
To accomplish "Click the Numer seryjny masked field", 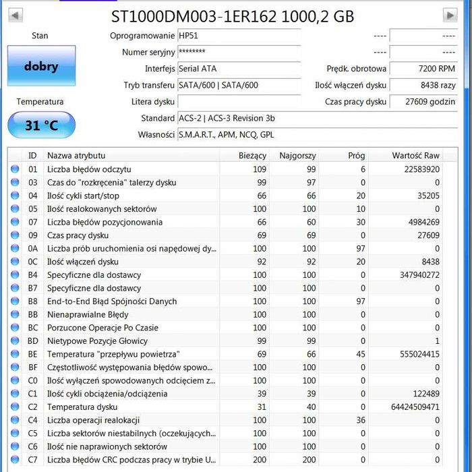I will [x=239, y=52].
